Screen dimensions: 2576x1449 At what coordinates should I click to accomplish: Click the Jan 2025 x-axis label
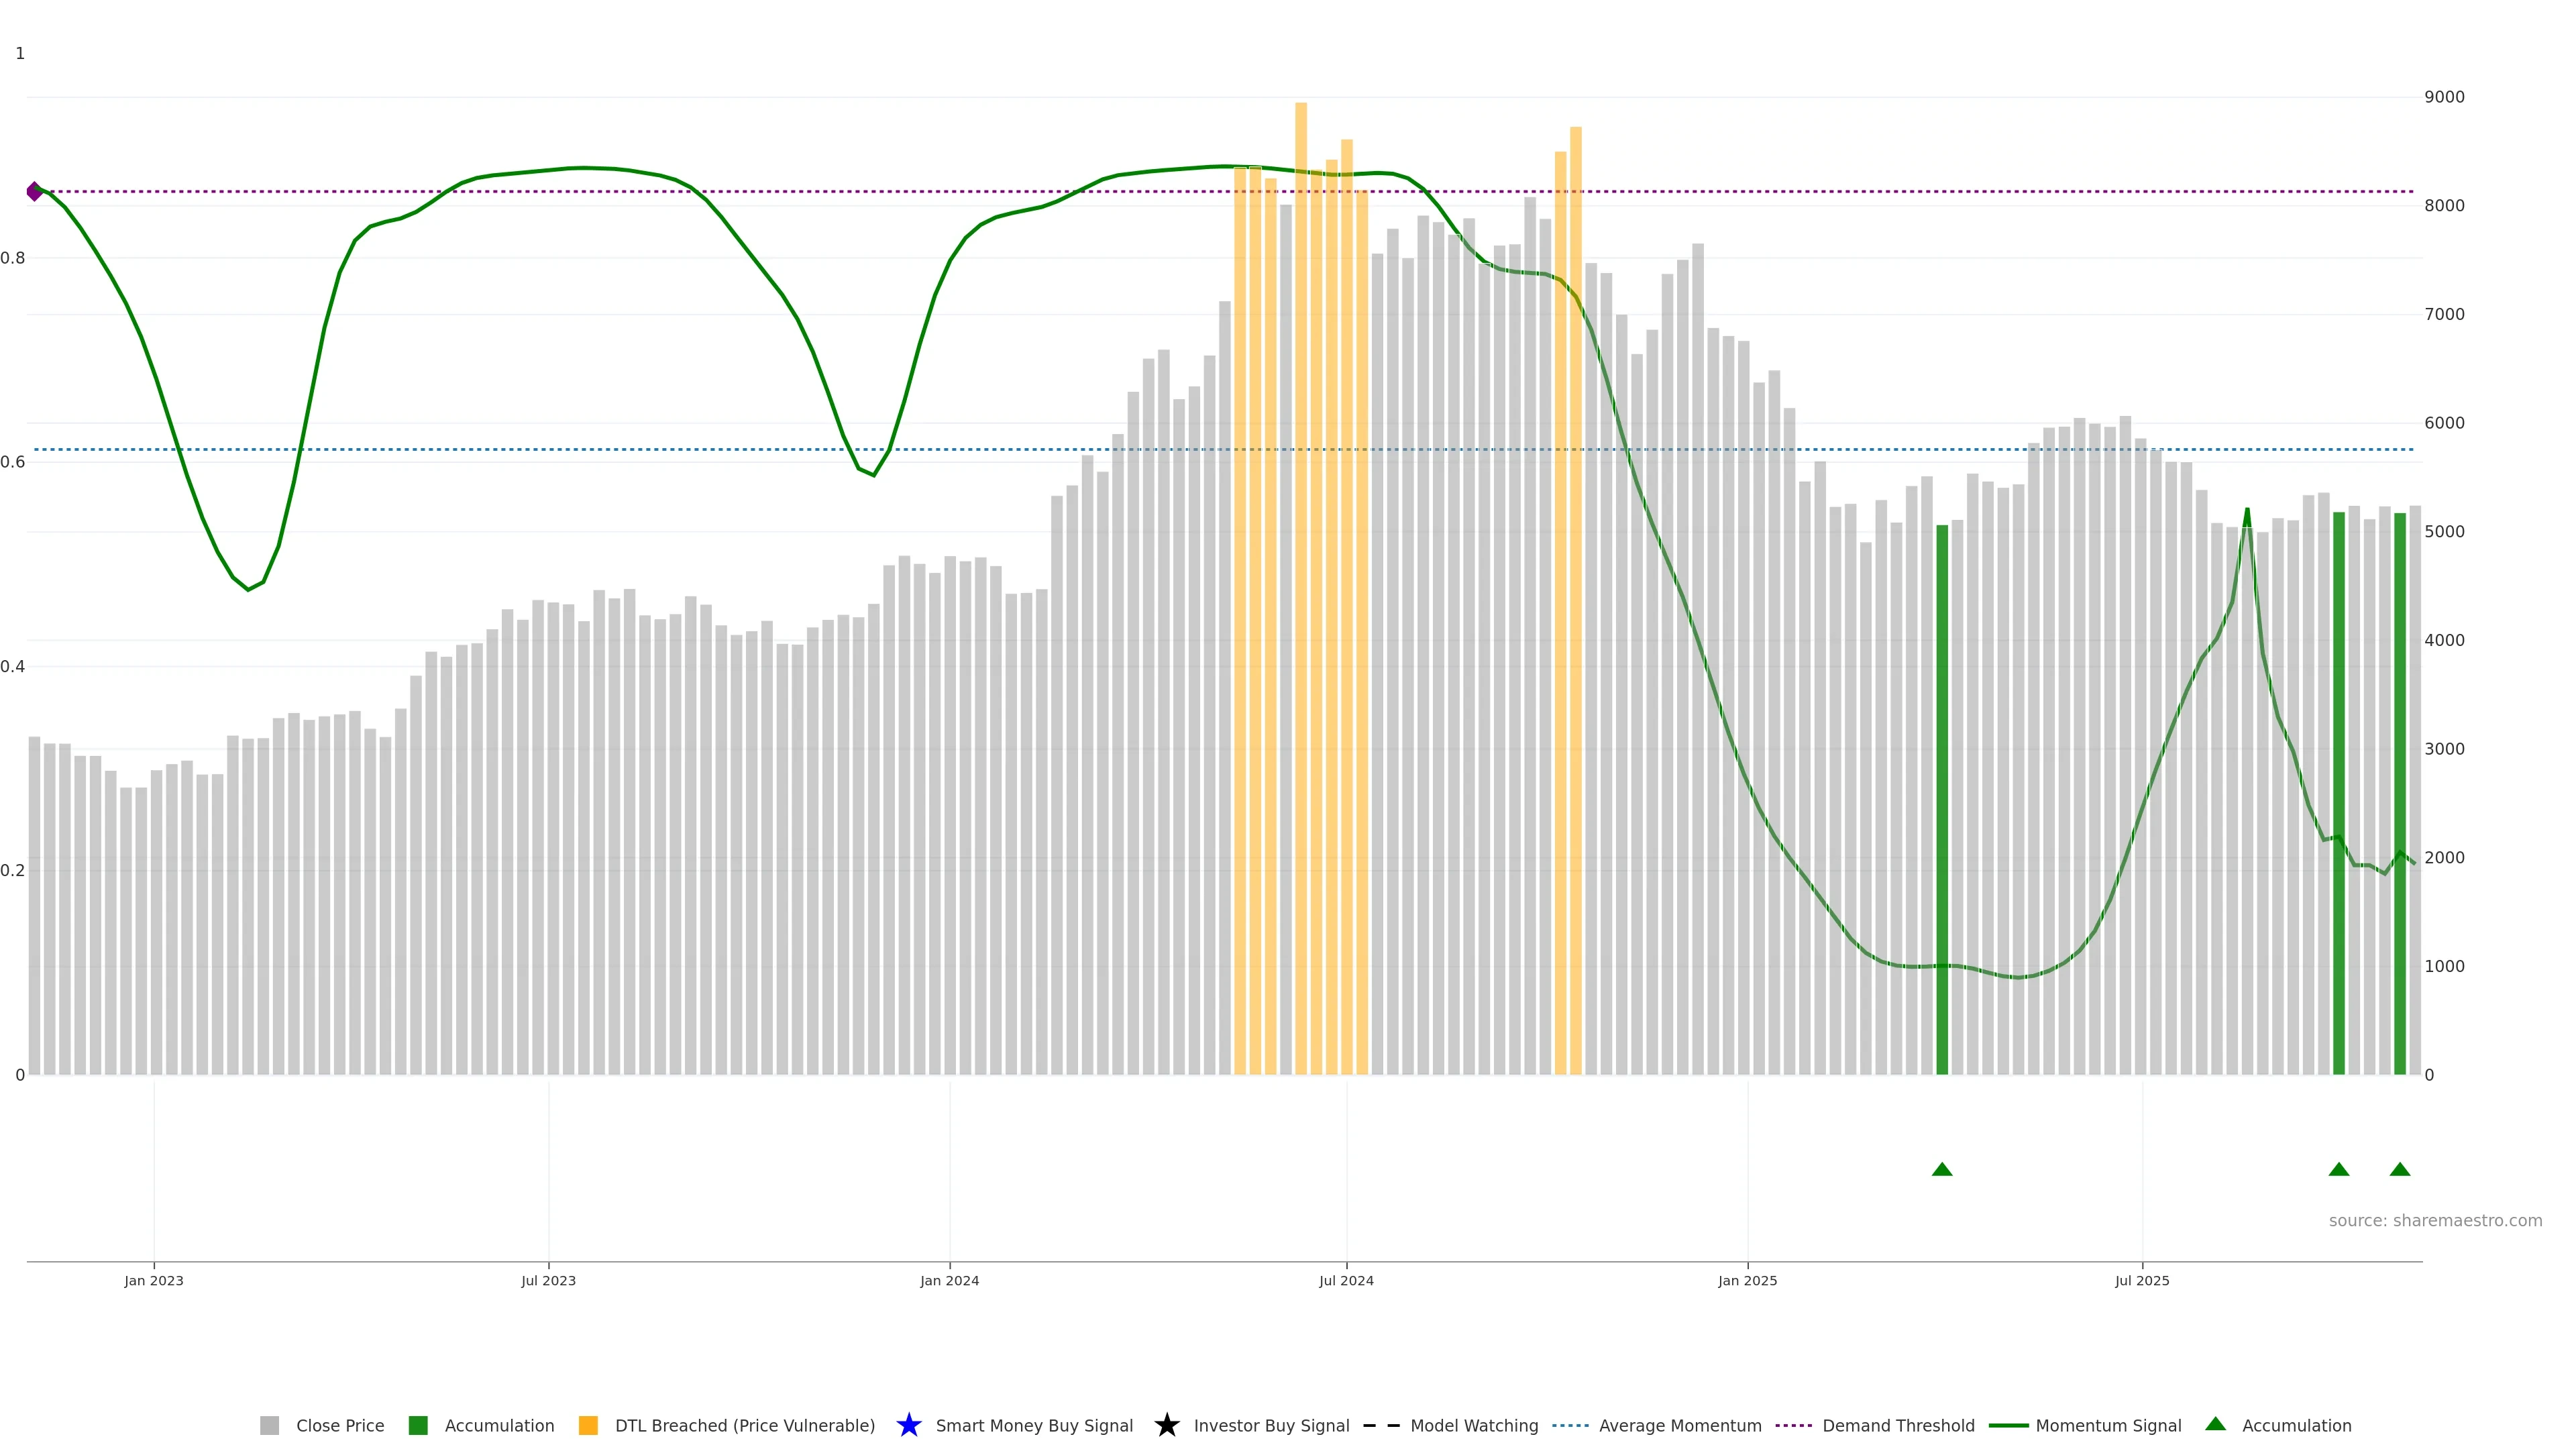(x=1747, y=1281)
